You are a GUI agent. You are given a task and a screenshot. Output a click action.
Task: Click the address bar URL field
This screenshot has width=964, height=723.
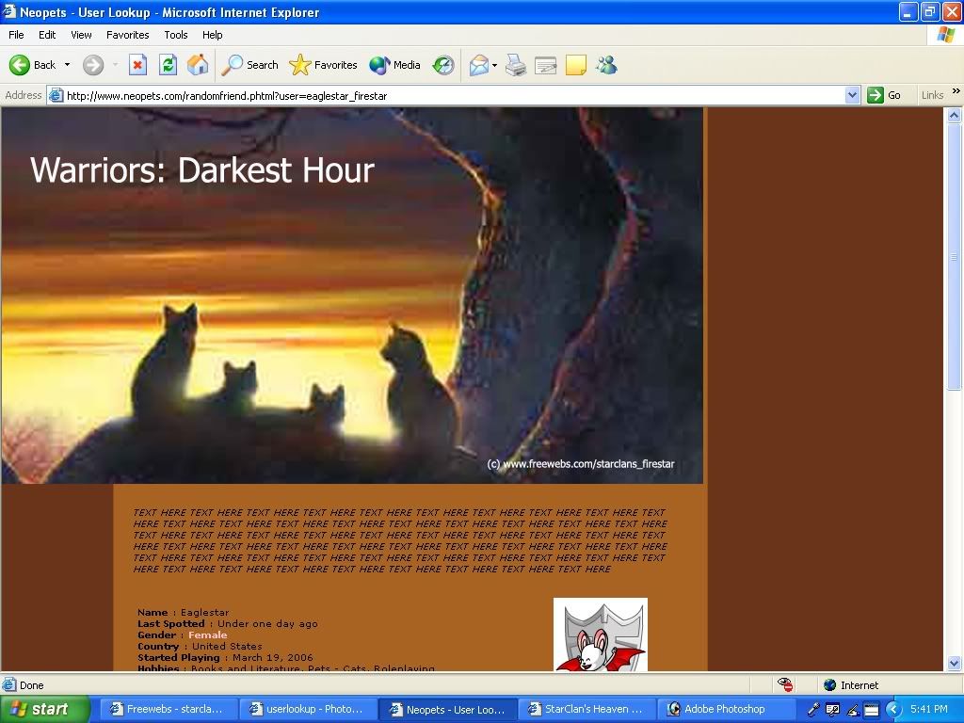tap(454, 95)
